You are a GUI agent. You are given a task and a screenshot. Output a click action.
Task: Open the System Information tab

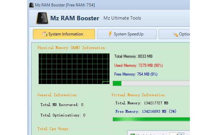pos(64,34)
